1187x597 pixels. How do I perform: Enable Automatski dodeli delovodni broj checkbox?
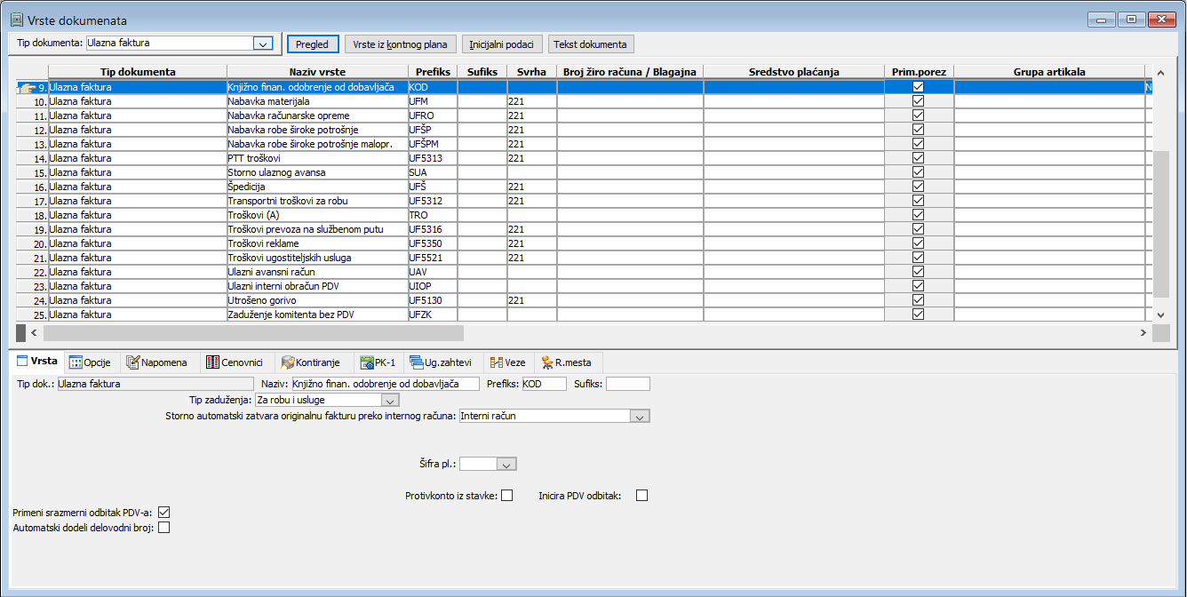pyautogui.click(x=163, y=528)
